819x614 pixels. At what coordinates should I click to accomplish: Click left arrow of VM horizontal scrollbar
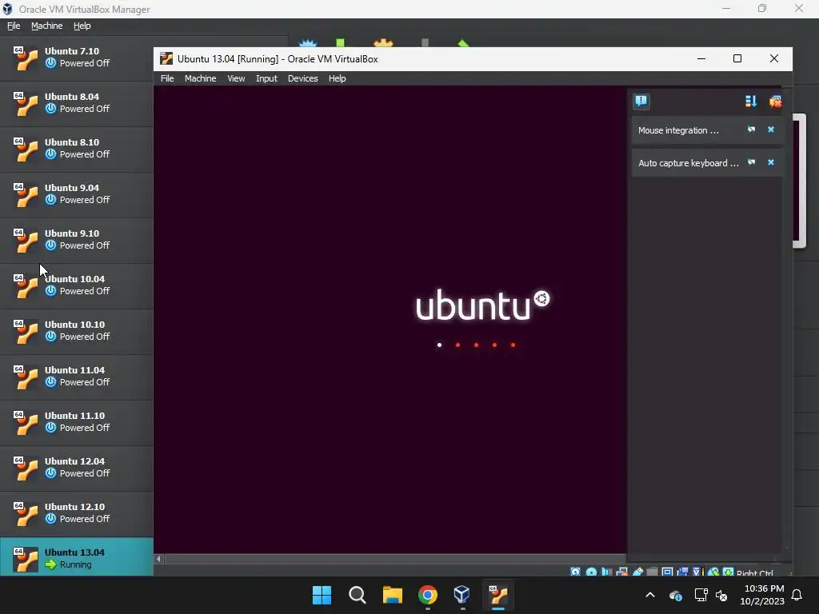[159, 559]
